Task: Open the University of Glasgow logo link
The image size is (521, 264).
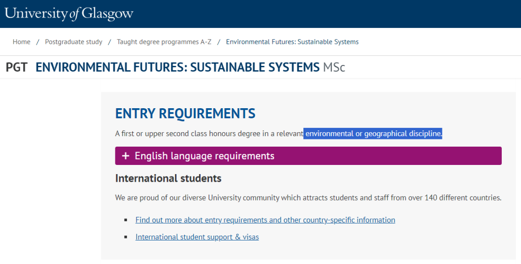Action: [69, 13]
